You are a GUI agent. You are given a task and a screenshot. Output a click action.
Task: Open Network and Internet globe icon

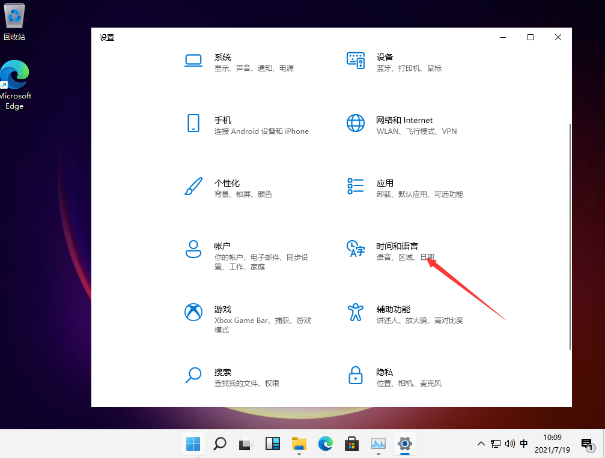[x=356, y=123]
